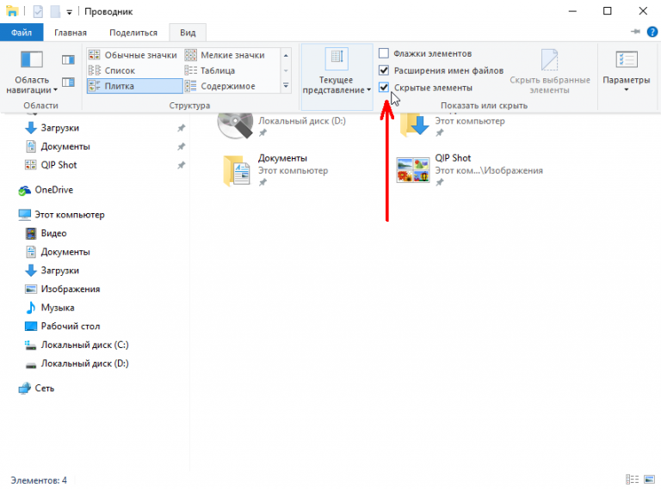
Task: Open pinned Документы in quick access
Action: coord(65,146)
